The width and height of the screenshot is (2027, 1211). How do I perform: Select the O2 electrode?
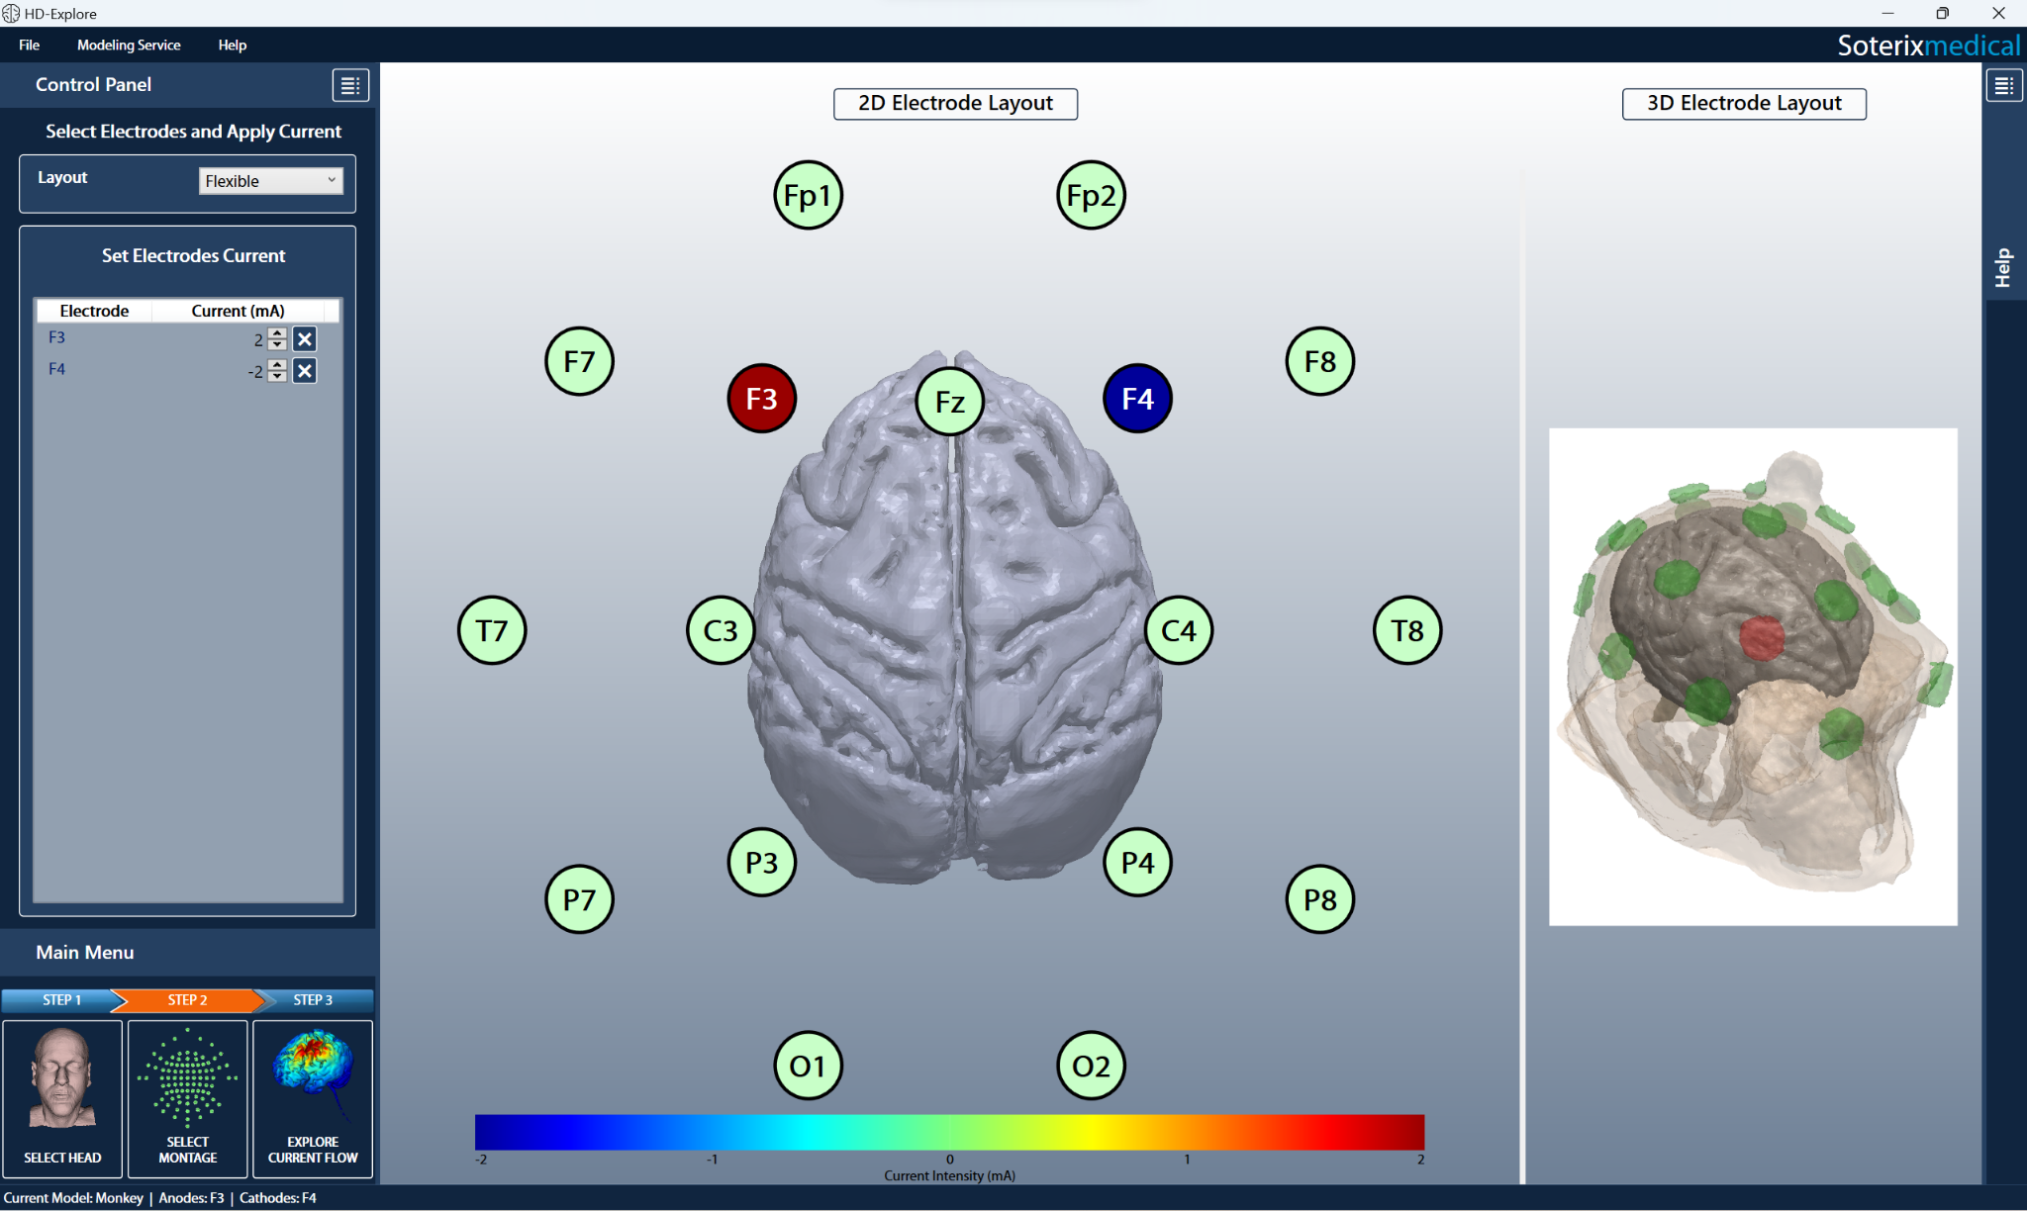[x=1091, y=1066]
